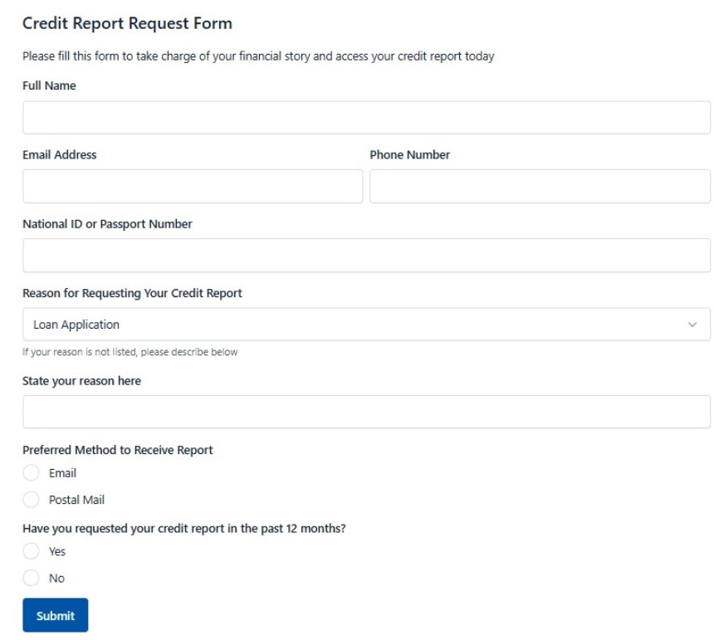
Task: Choose the Postal Mail radio option
Action: 31,500
